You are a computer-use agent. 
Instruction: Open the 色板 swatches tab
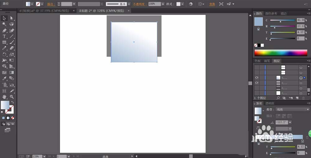click(x=258, y=61)
